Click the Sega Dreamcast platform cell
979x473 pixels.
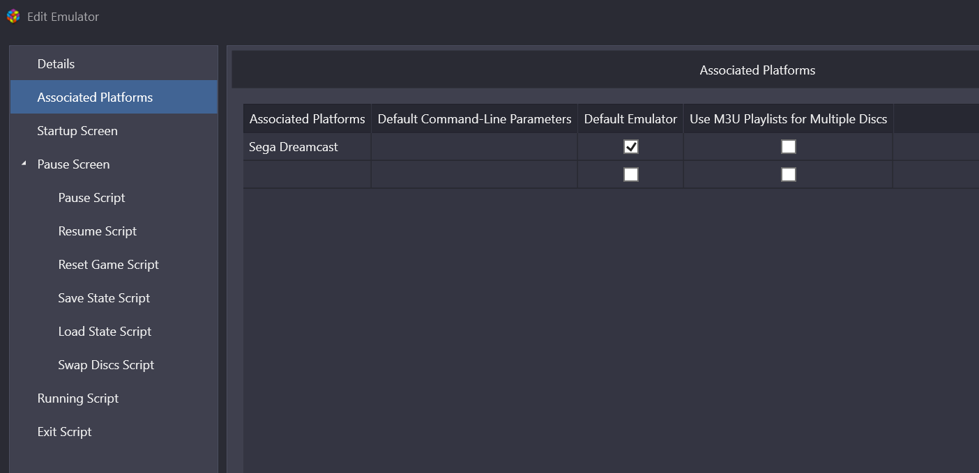click(294, 147)
